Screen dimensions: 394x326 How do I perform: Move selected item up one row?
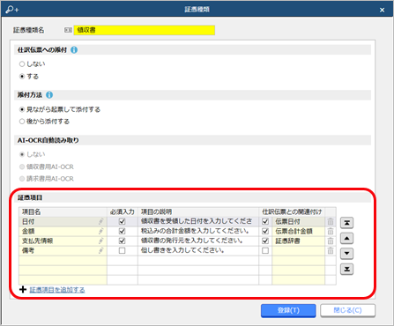coord(346,238)
